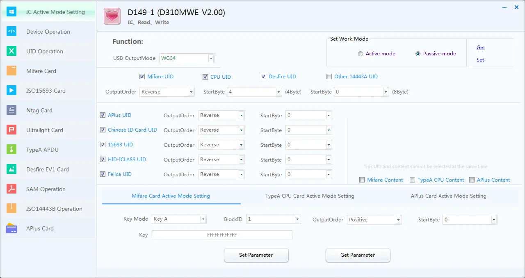Image resolution: width=525 pixels, height=278 pixels.
Task: Toggle the Felica UID checkbox
Action: click(103, 174)
